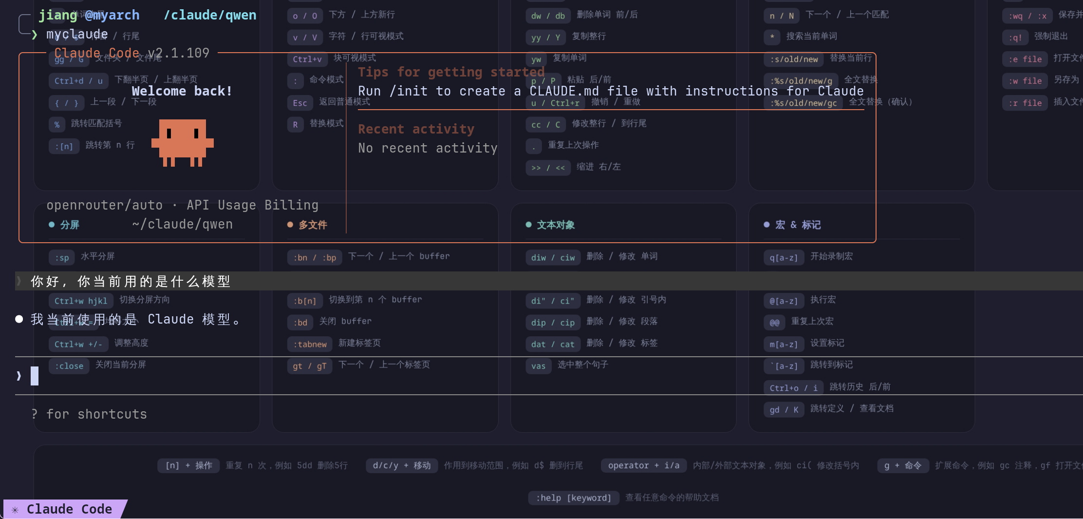
Task: Click the "Ctrl+d / u" key in cheat sheet
Action: tap(78, 80)
